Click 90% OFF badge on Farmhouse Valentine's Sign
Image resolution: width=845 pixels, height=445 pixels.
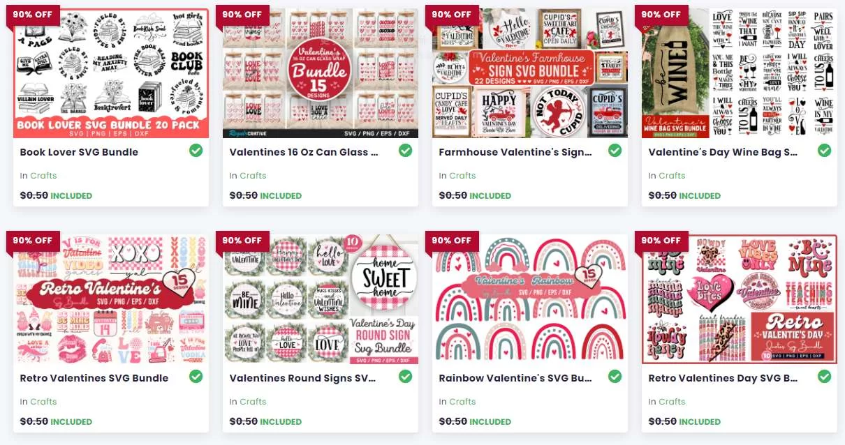452,15
